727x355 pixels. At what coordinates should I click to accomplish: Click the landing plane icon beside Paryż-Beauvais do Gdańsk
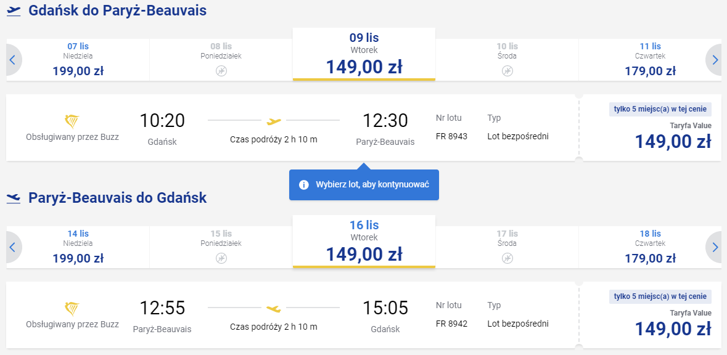click(x=14, y=198)
